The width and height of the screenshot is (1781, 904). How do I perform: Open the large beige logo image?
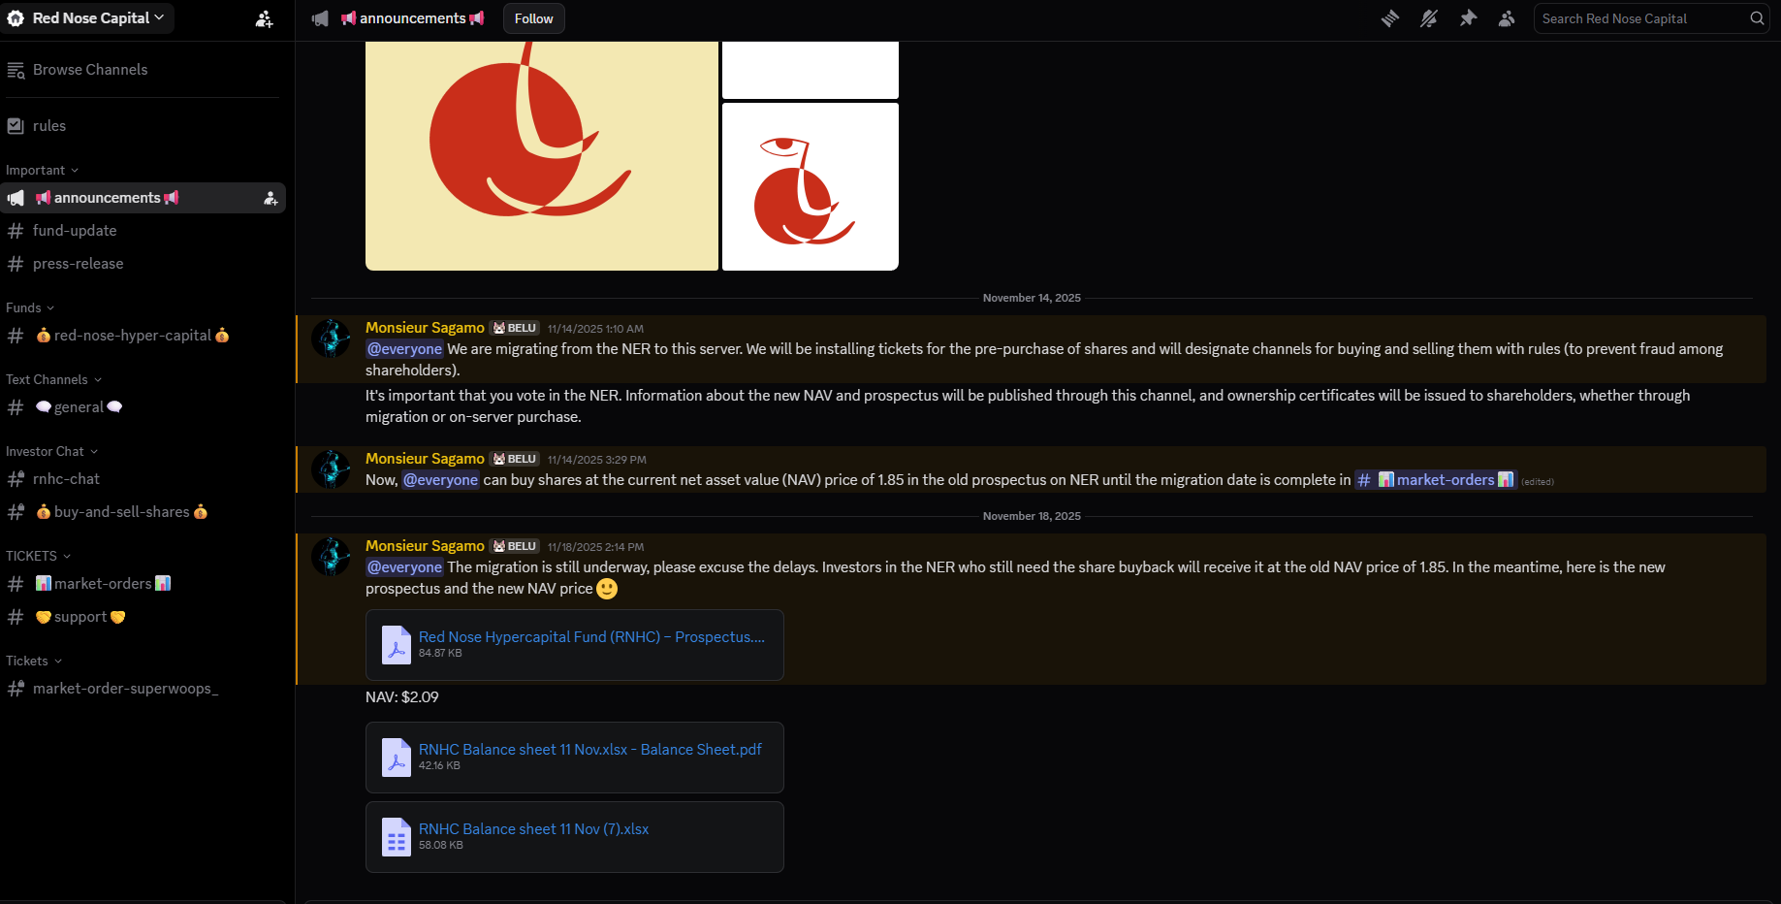[x=542, y=155]
